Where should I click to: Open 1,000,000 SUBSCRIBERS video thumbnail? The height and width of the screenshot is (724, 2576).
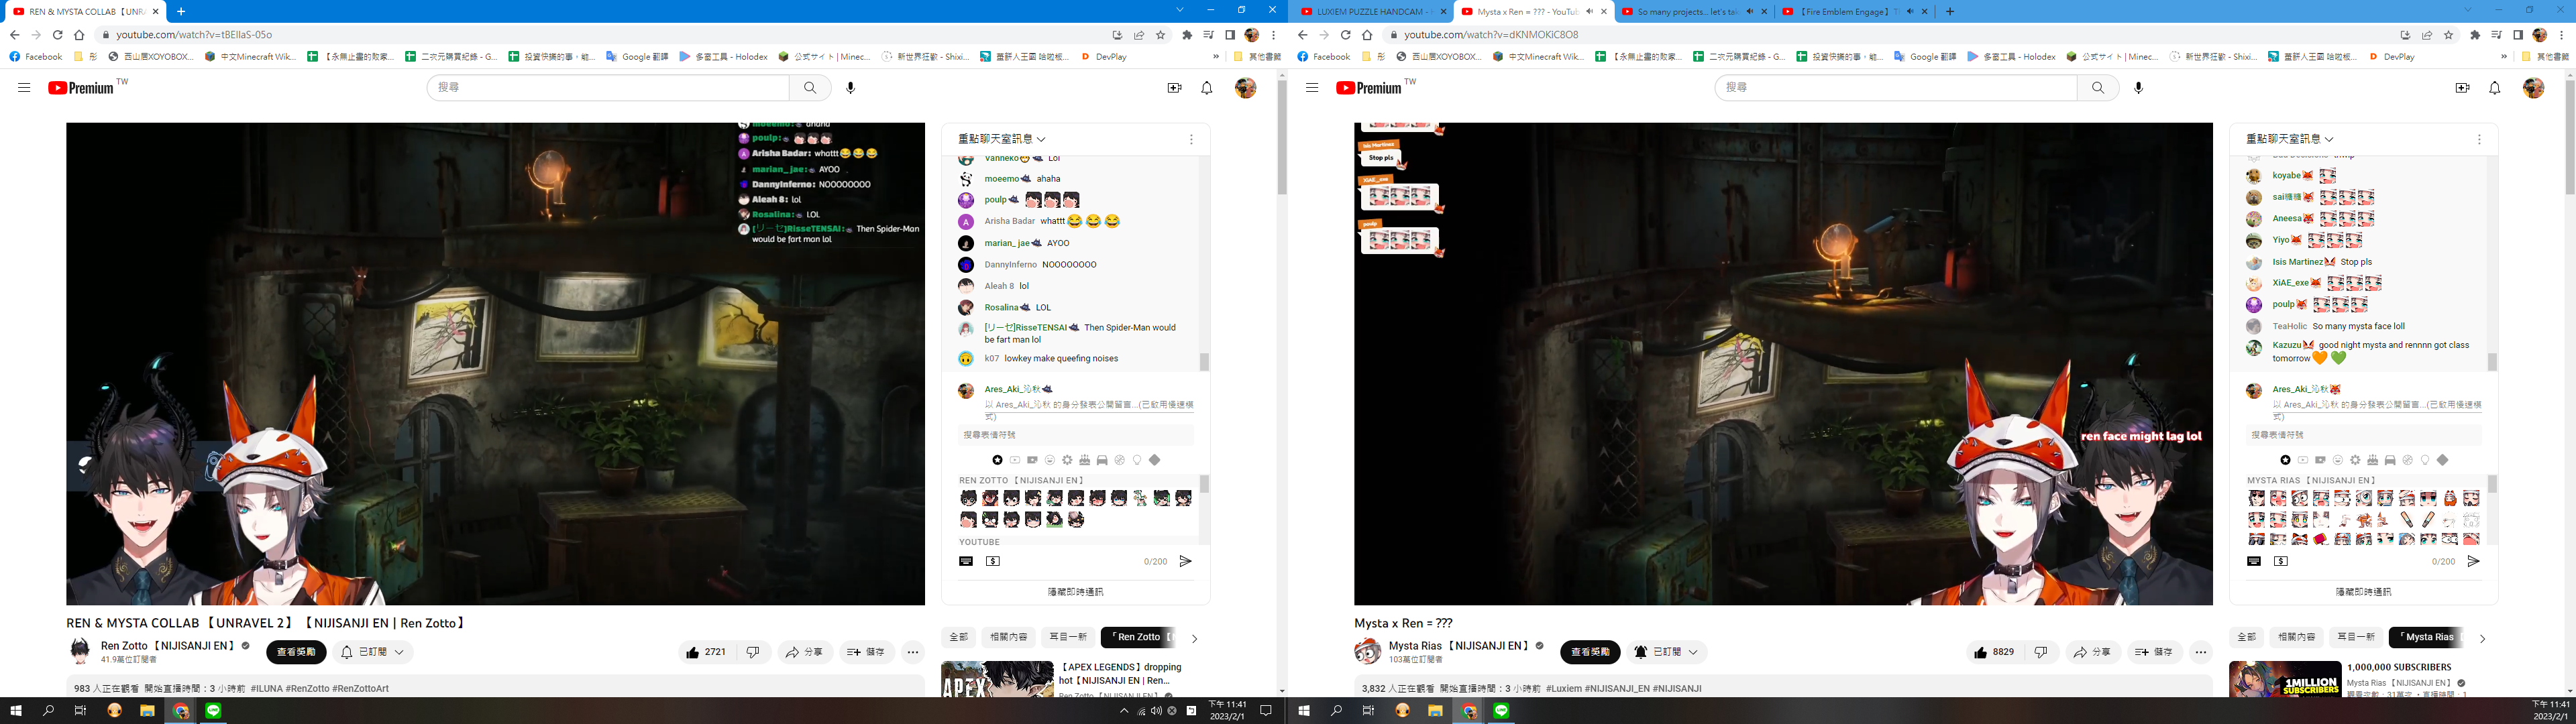2285,680
